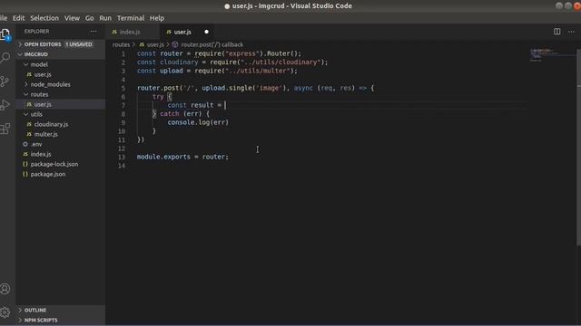Open the Terminal menu
Viewport: 581px width, 326px height.
131,18
